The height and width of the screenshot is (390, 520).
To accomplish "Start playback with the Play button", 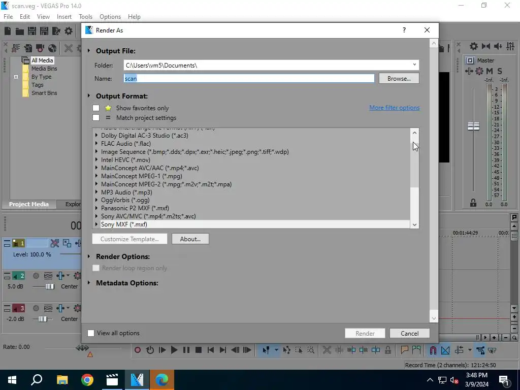I will [174, 350].
